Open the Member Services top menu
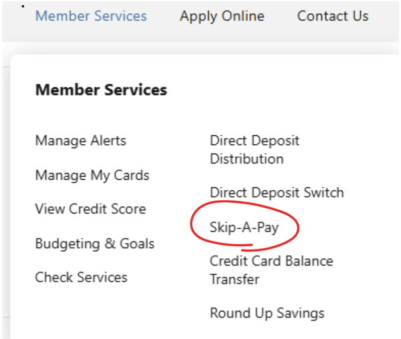This screenshot has width=401, height=339. coord(91,16)
